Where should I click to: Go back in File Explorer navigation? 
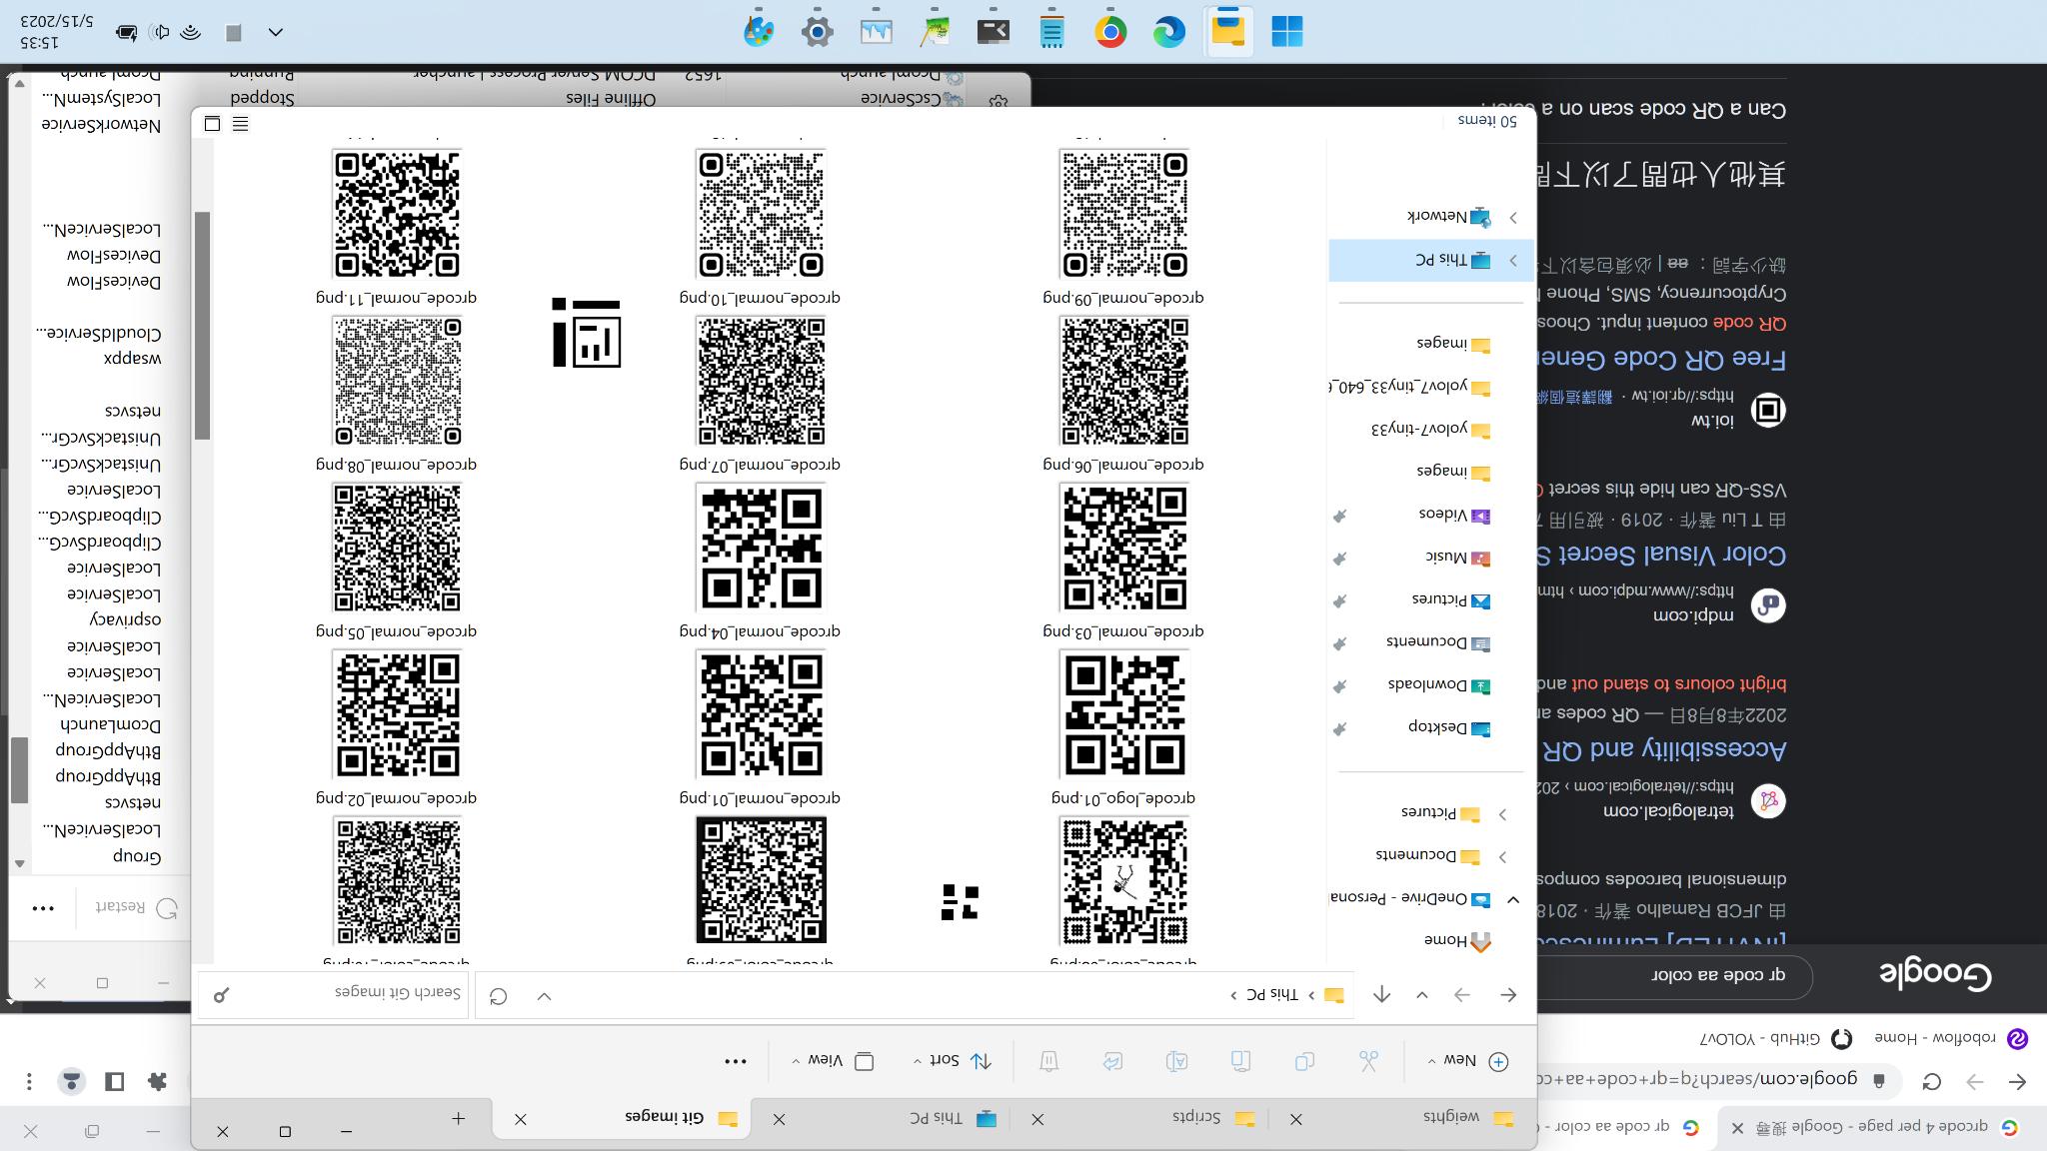coord(1508,995)
